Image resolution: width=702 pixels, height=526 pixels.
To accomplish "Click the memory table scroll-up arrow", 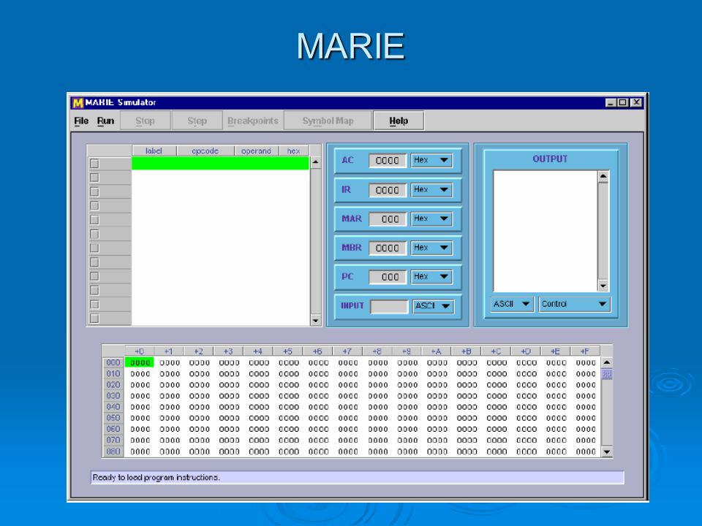I will click(x=607, y=362).
